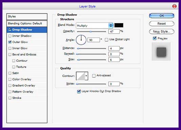This screenshot has width=181, height=130.
Task: Open the Stroke settings row
Action: [27, 98]
